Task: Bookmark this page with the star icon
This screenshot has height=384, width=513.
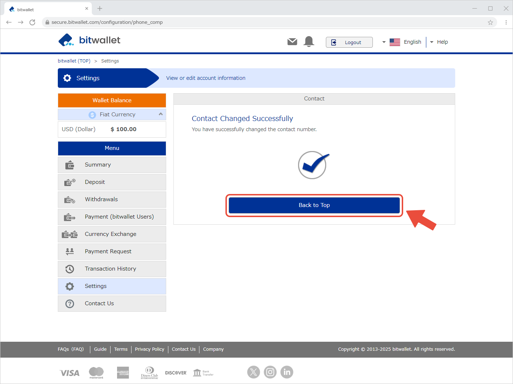Action: click(x=490, y=22)
